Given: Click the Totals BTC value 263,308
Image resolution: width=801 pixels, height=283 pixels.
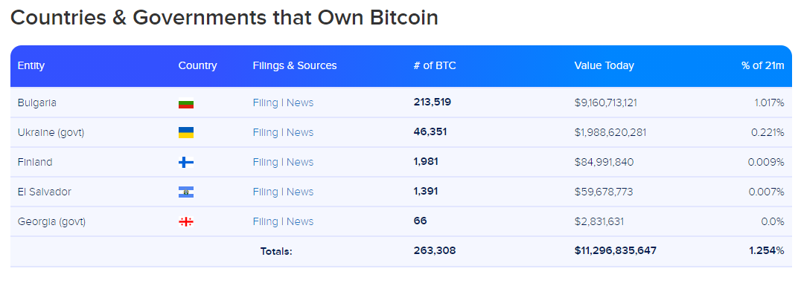Looking at the screenshot, I should (x=435, y=251).
